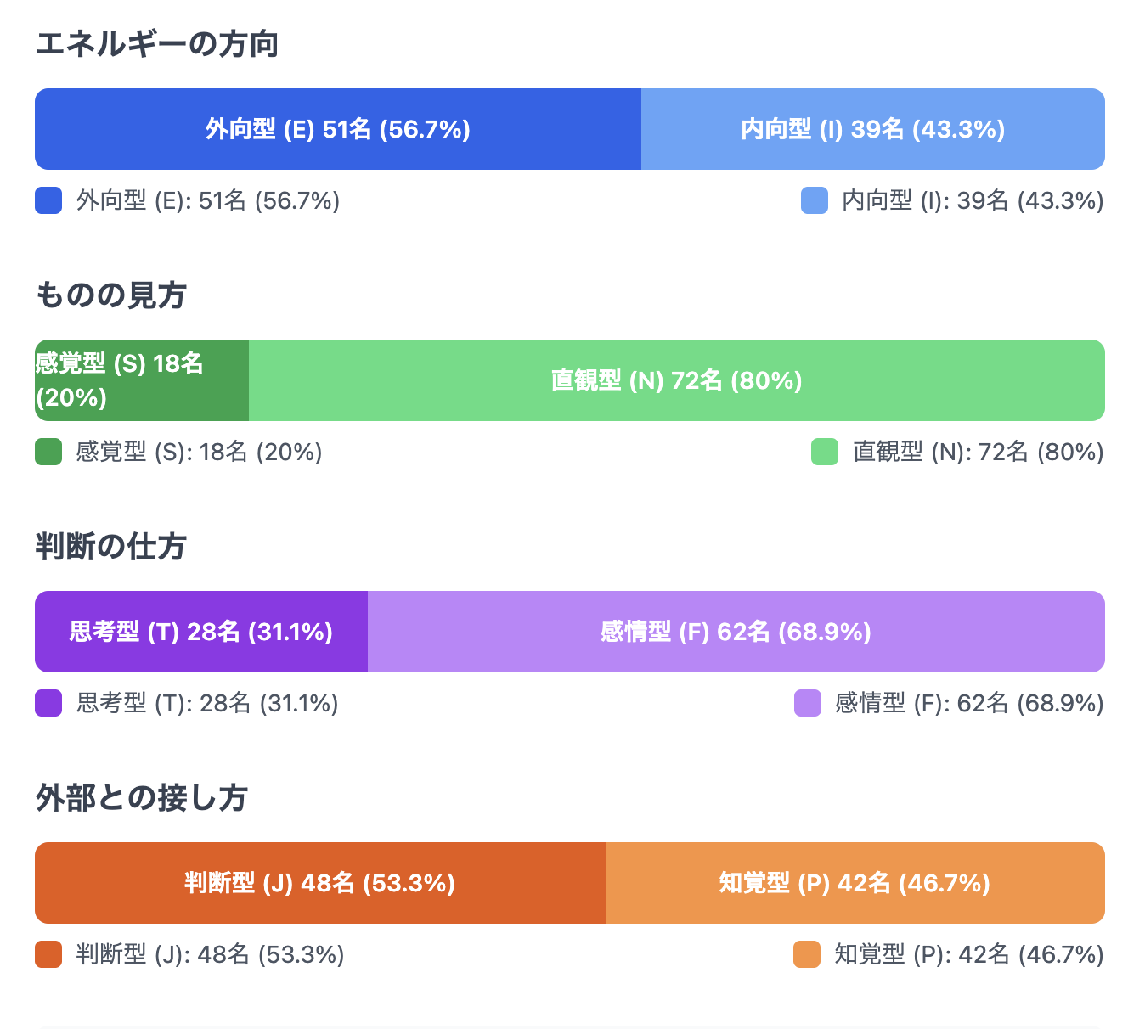This screenshot has height=1029, width=1145.
Task: Select the 直観型 (N) 72名 bar segment
Action: (676, 380)
